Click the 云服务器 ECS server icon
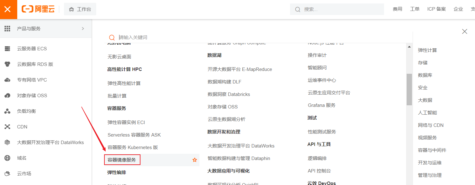 tap(7, 49)
